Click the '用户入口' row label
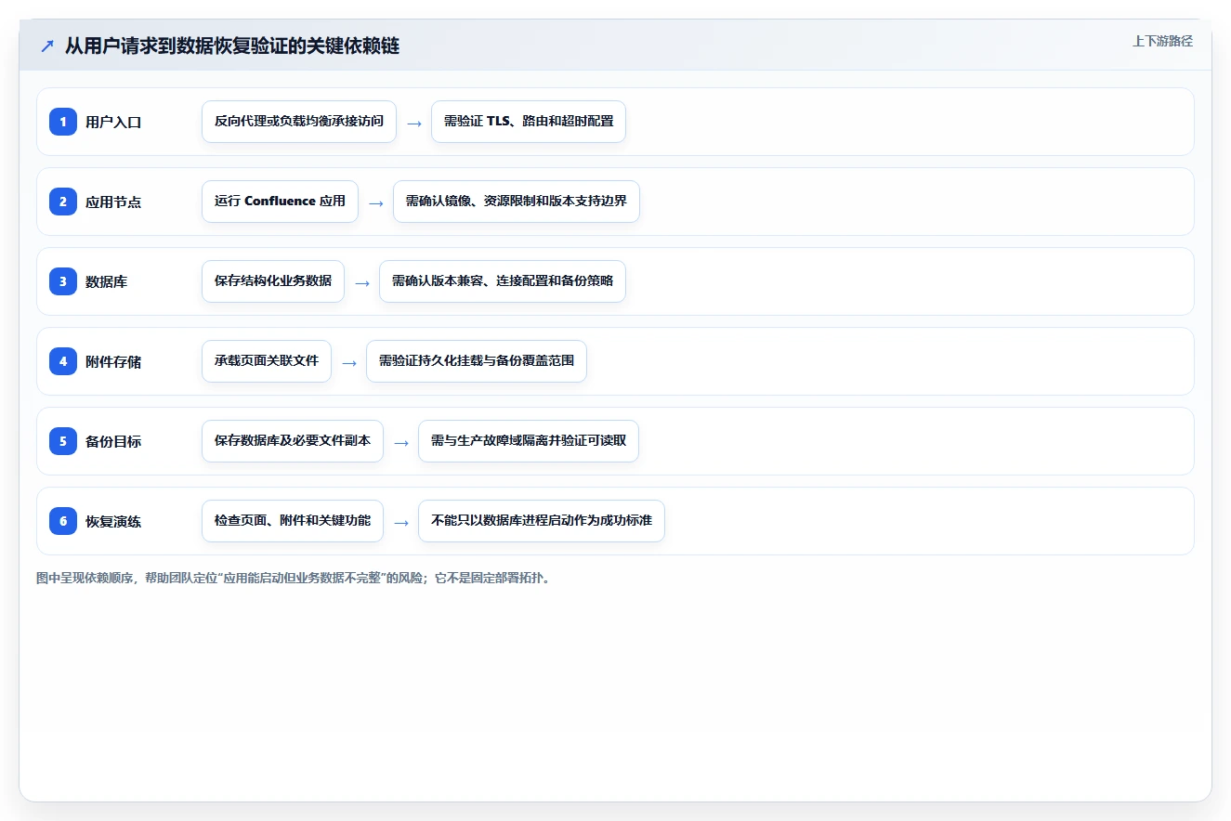The height and width of the screenshot is (821, 1231). coord(113,122)
